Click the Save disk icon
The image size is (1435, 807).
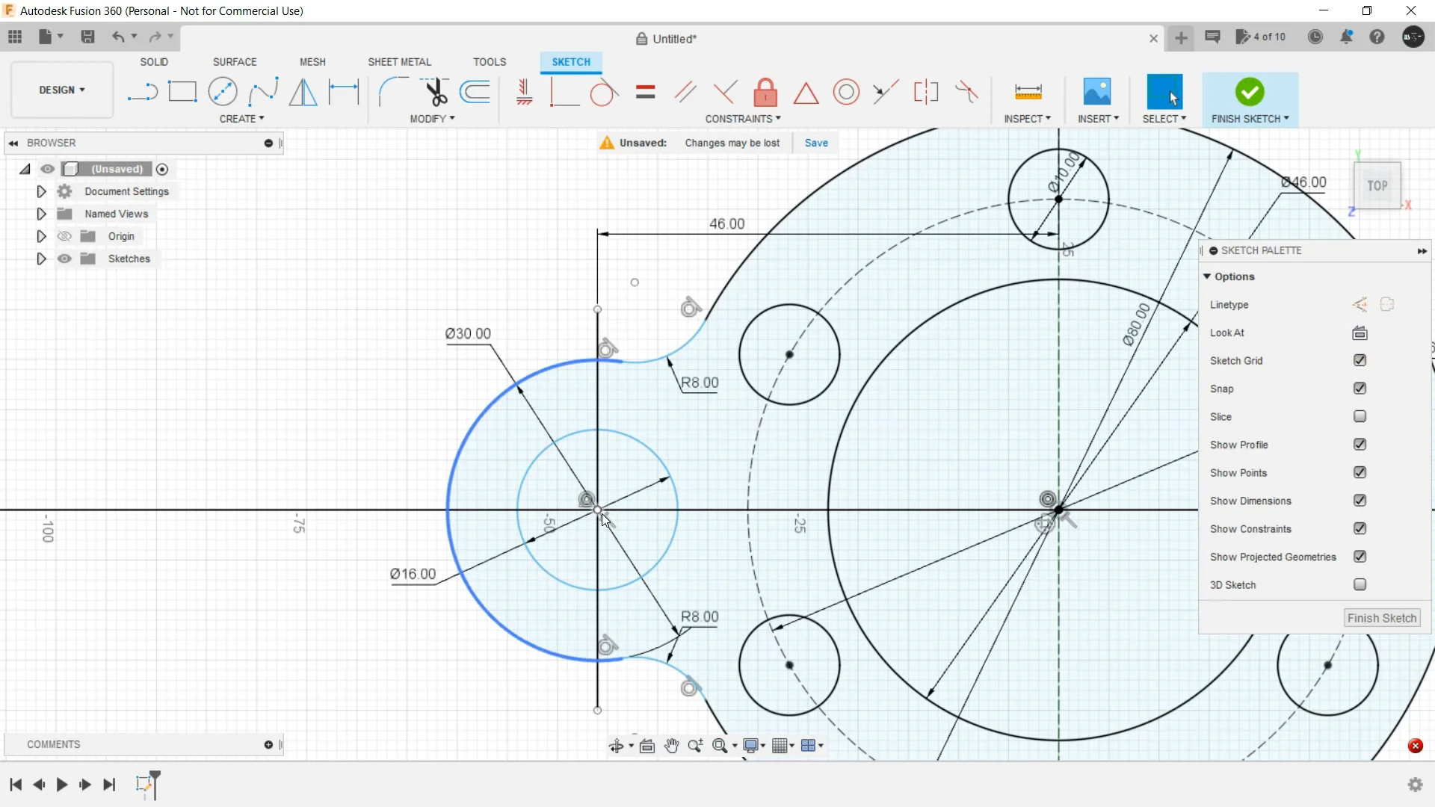[87, 37]
